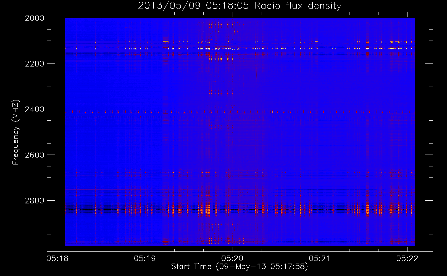This screenshot has height=276, width=447.
Task: Click the 05:21 time tick label
Action: coord(320,259)
